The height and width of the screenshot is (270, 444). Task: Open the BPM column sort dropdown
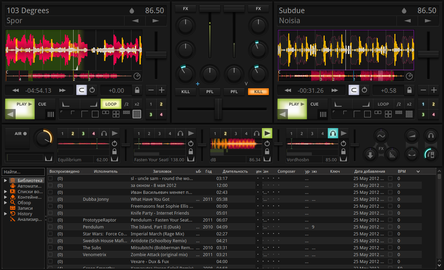(417, 171)
